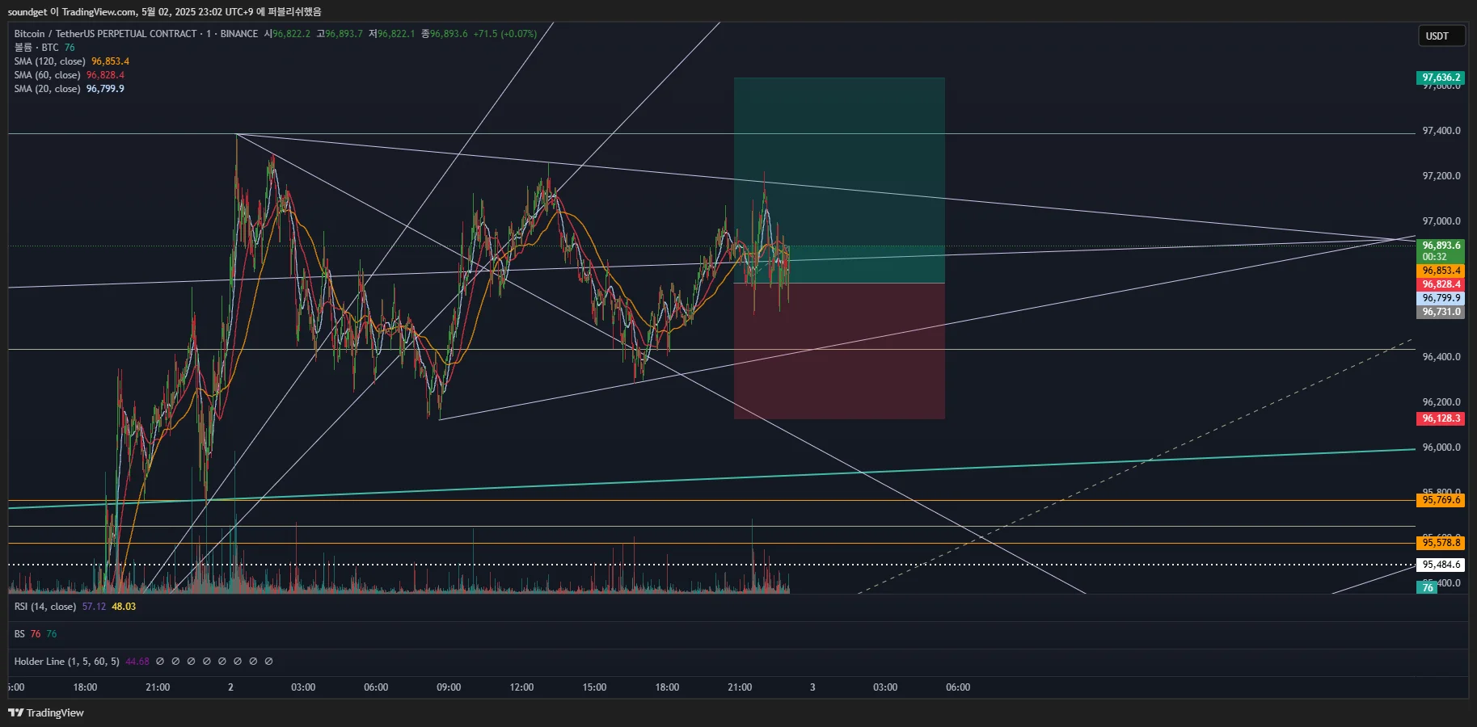Click the 96,400.0 price scale tick
The width and height of the screenshot is (1477, 727).
pos(1441,357)
